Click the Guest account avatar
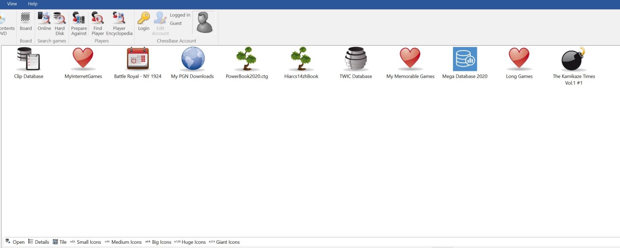This screenshot has height=248, width=620. click(x=204, y=22)
